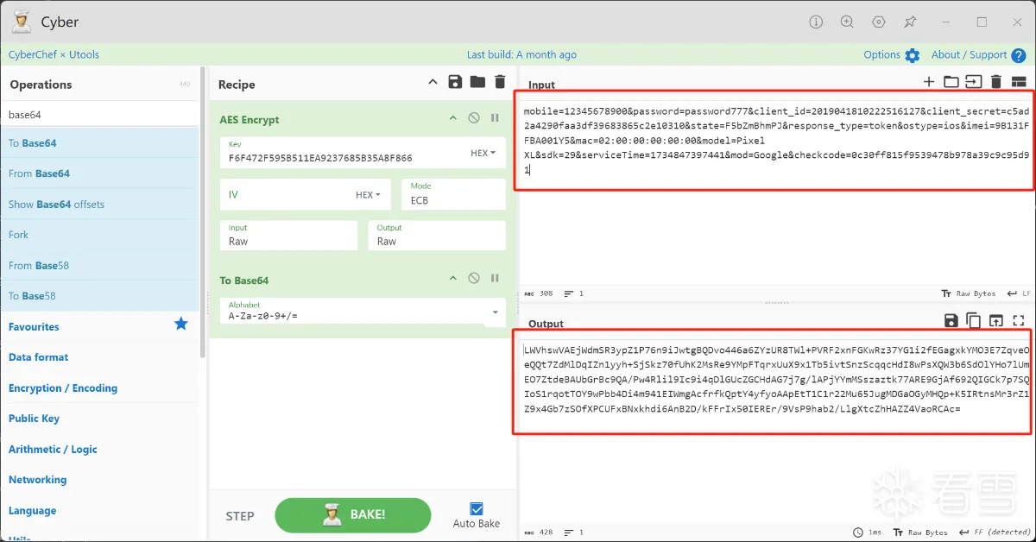Select the To Base58 operation

(x=99, y=296)
